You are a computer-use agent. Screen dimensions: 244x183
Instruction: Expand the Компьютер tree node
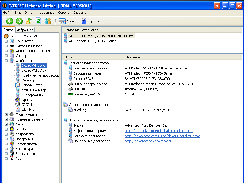[6, 41]
